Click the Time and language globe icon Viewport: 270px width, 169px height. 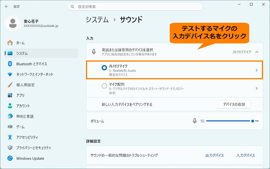10,116
